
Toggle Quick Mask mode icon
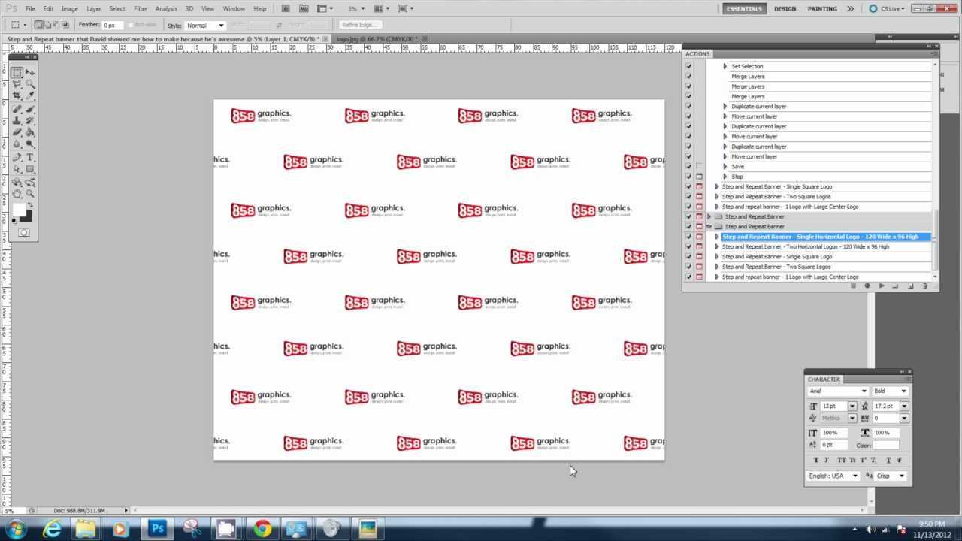[23, 232]
